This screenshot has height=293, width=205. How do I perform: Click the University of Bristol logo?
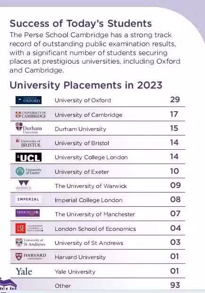[28, 143]
